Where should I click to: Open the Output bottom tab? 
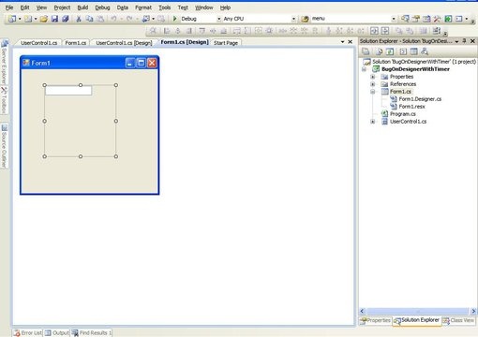(x=56, y=332)
